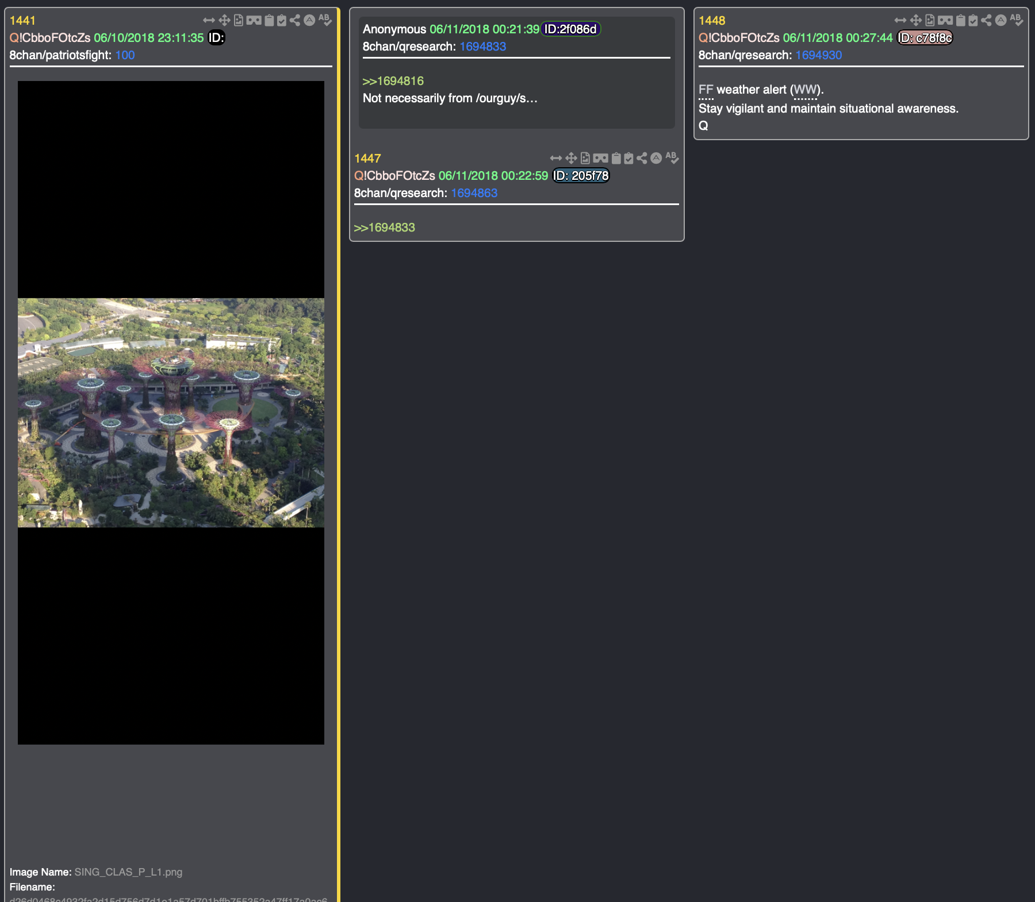
Task: Click the empty ID badge on post 1441
Action: point(216,38)
